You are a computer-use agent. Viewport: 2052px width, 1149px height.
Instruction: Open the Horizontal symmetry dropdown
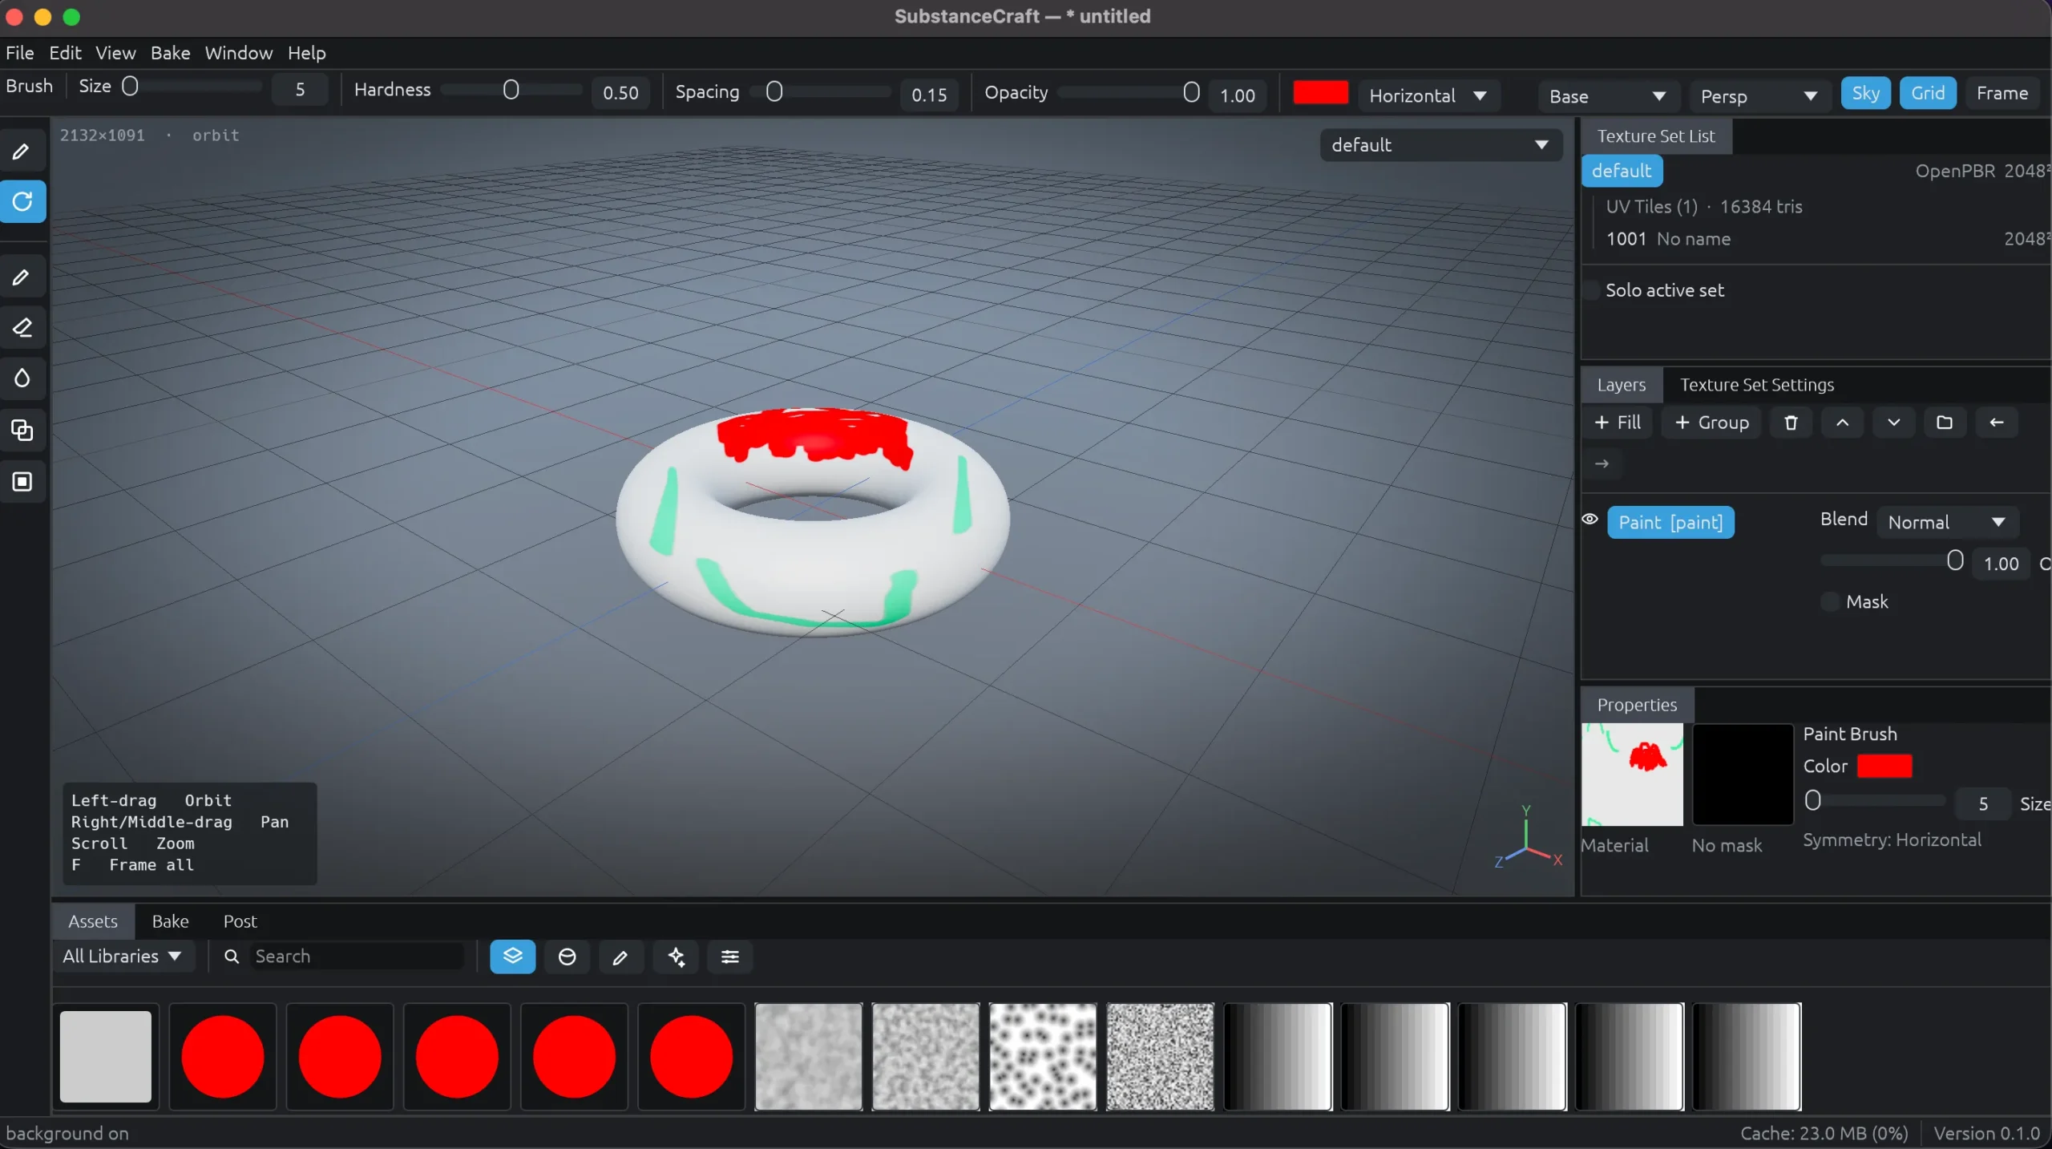point(1428,96)
